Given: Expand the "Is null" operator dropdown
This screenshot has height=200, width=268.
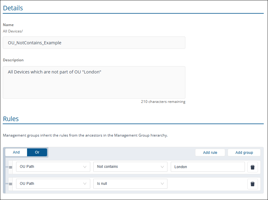Looking at the screenshot, I should (130, 184).
